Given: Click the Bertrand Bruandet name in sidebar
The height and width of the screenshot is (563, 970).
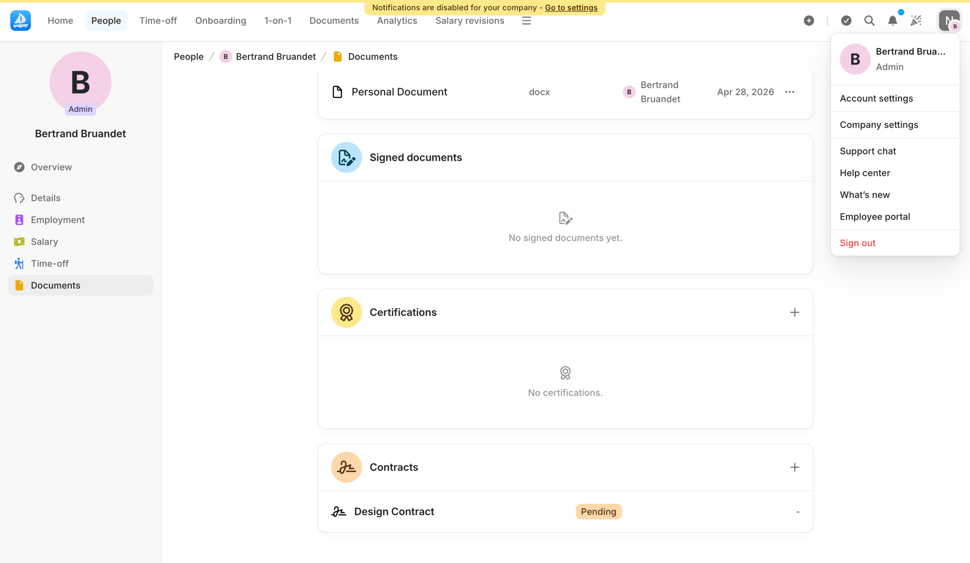Looking at the screenshot, I should [80, 134].
